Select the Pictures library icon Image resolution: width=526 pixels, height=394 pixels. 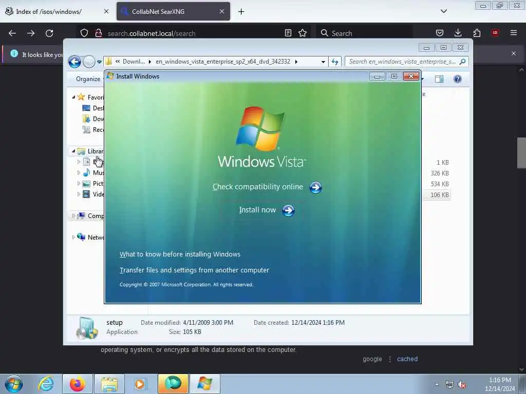(x=86, y=184)
